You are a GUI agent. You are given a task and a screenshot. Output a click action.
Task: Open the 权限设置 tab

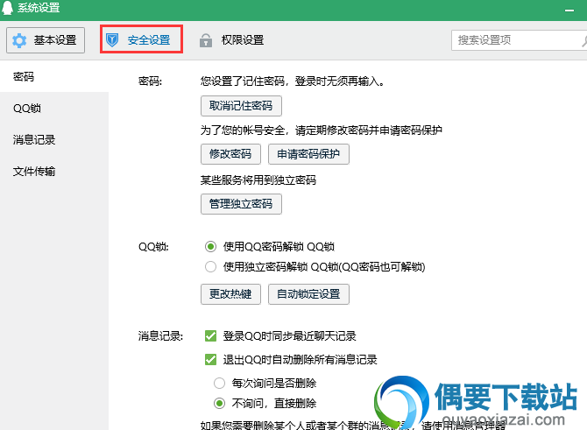[231, 40]
